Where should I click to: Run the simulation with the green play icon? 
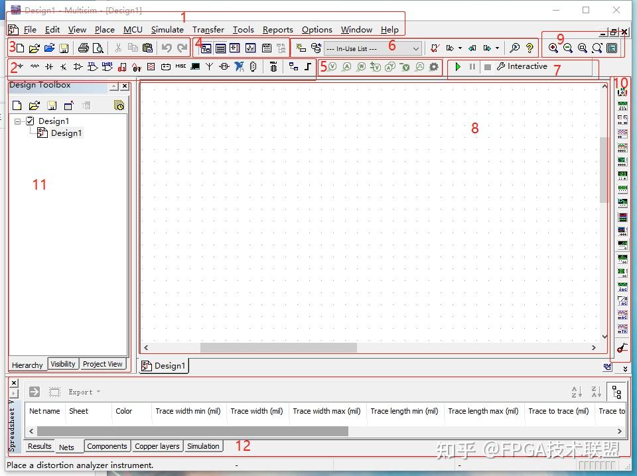pos(458,66)
